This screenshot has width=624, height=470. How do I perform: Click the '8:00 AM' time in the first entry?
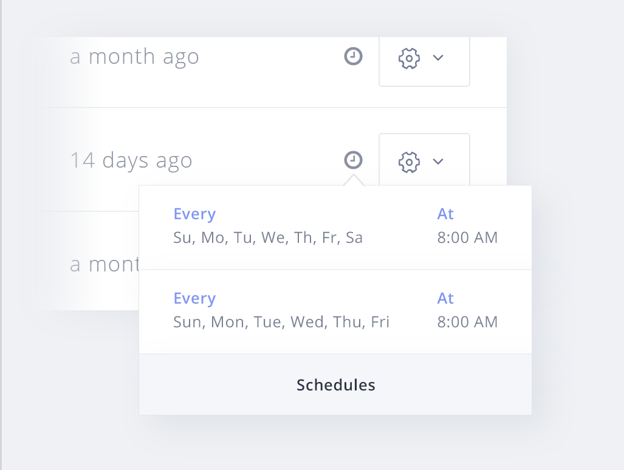467,237
